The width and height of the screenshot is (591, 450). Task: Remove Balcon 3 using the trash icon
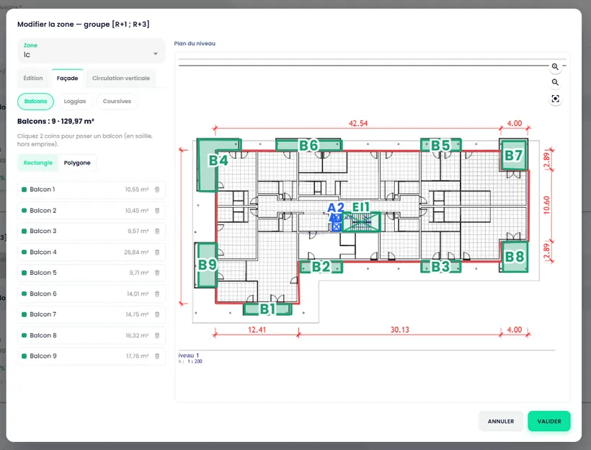[157, 231]
